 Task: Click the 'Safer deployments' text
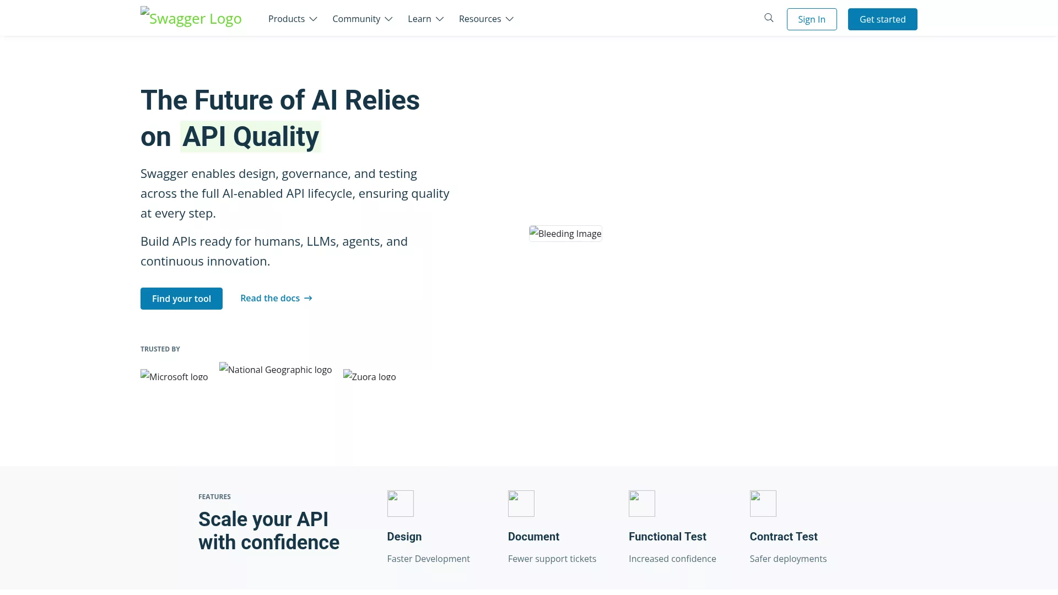tap(788, 559)
